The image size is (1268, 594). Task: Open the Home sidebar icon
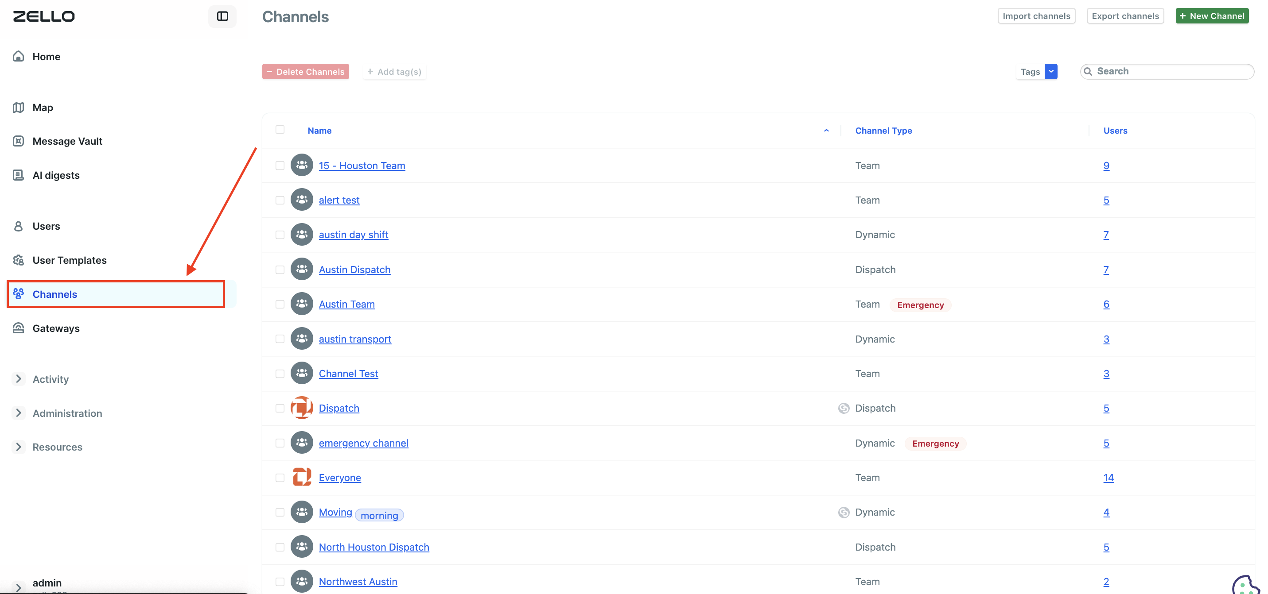(18, 56)
